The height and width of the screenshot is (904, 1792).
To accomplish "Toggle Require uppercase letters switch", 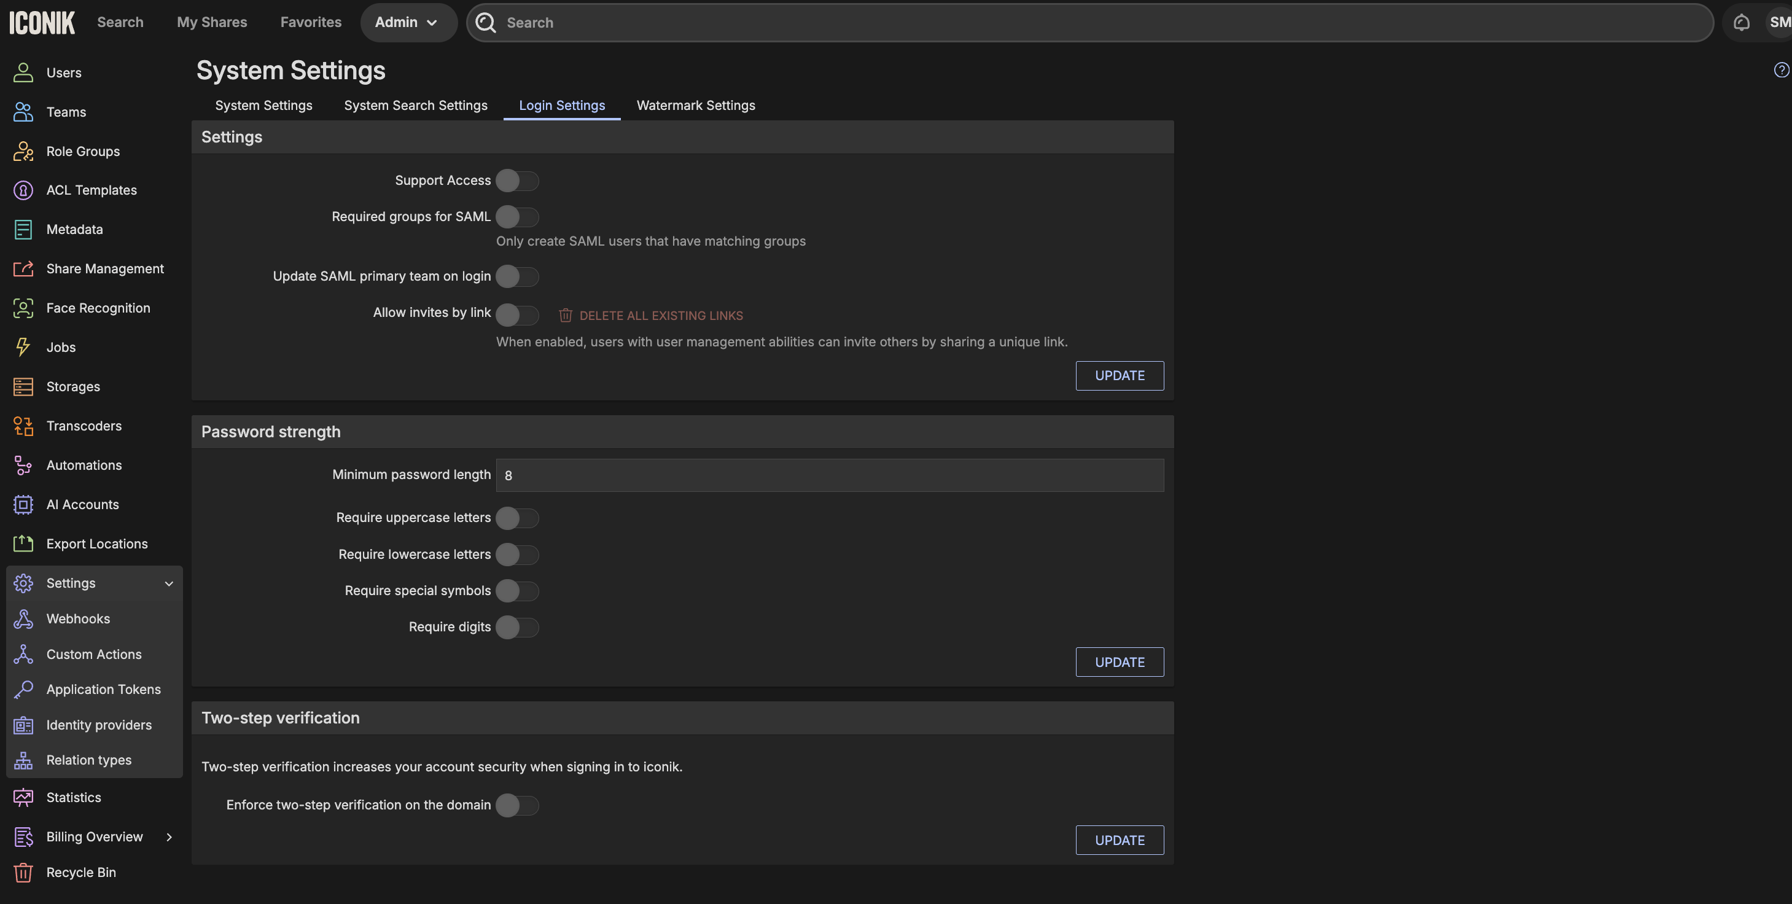I will 517,518.
